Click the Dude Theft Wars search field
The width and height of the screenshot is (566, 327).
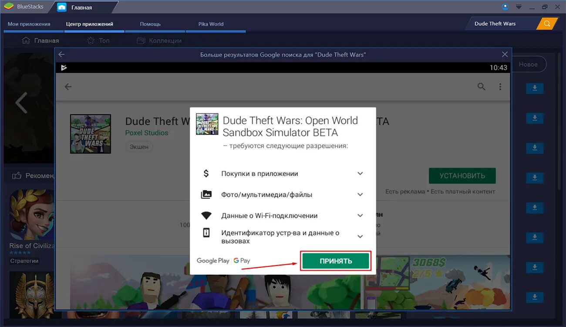click(502, 24)
